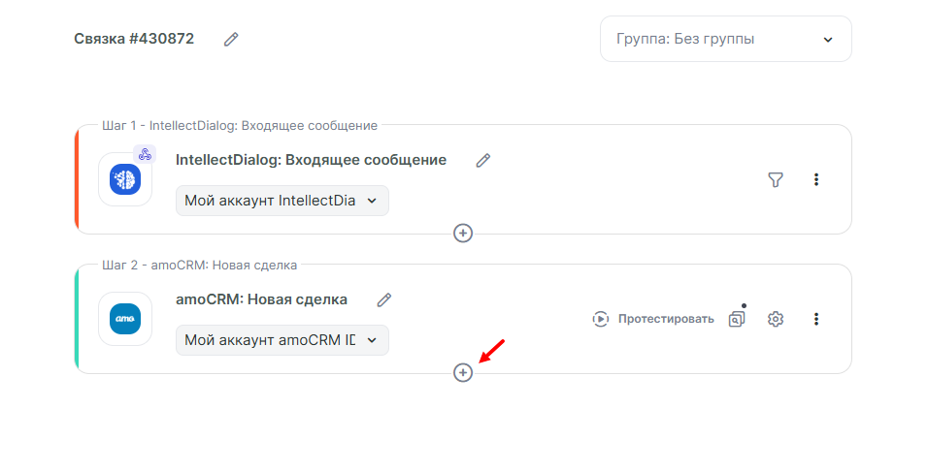Open the amoCRM step settings gear
928x471 pixels.
pyautogui.click(x=776, y=319)
